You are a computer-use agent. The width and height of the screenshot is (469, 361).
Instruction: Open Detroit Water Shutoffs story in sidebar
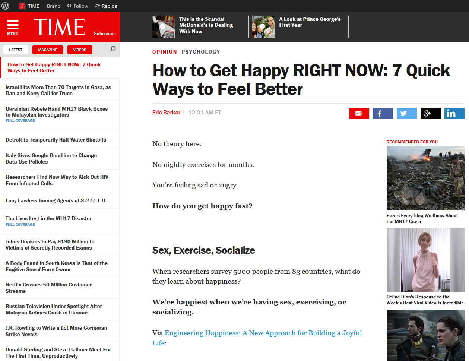tap(56, 140)
